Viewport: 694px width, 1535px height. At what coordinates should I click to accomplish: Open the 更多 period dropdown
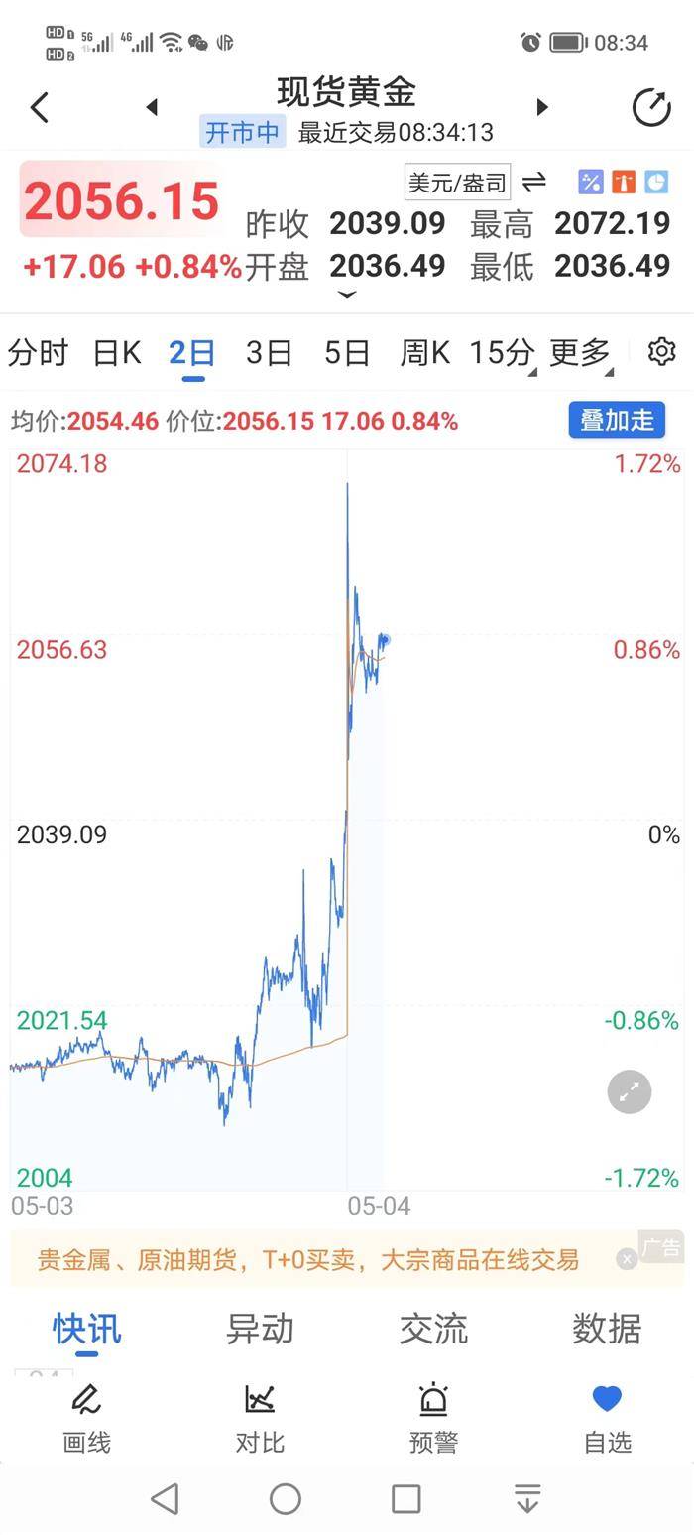[580, 352]
